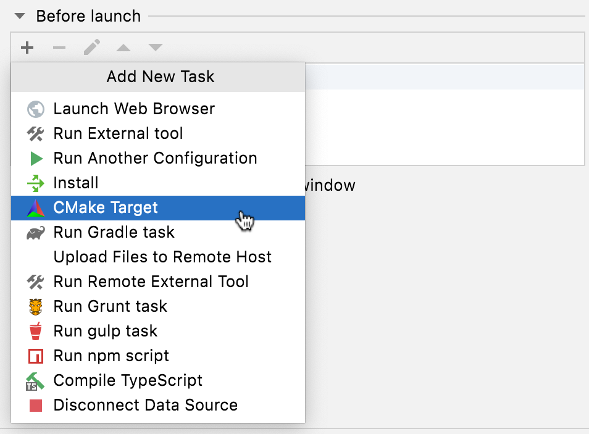Move the selected task up with the arrow icon

coord(123,48)
